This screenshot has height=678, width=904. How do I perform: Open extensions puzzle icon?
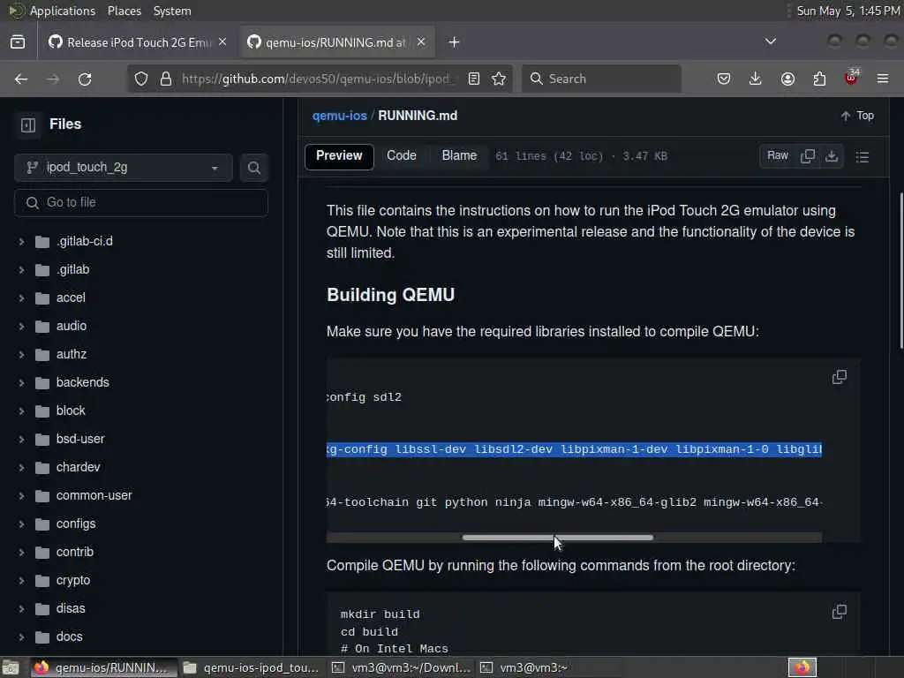819,79
